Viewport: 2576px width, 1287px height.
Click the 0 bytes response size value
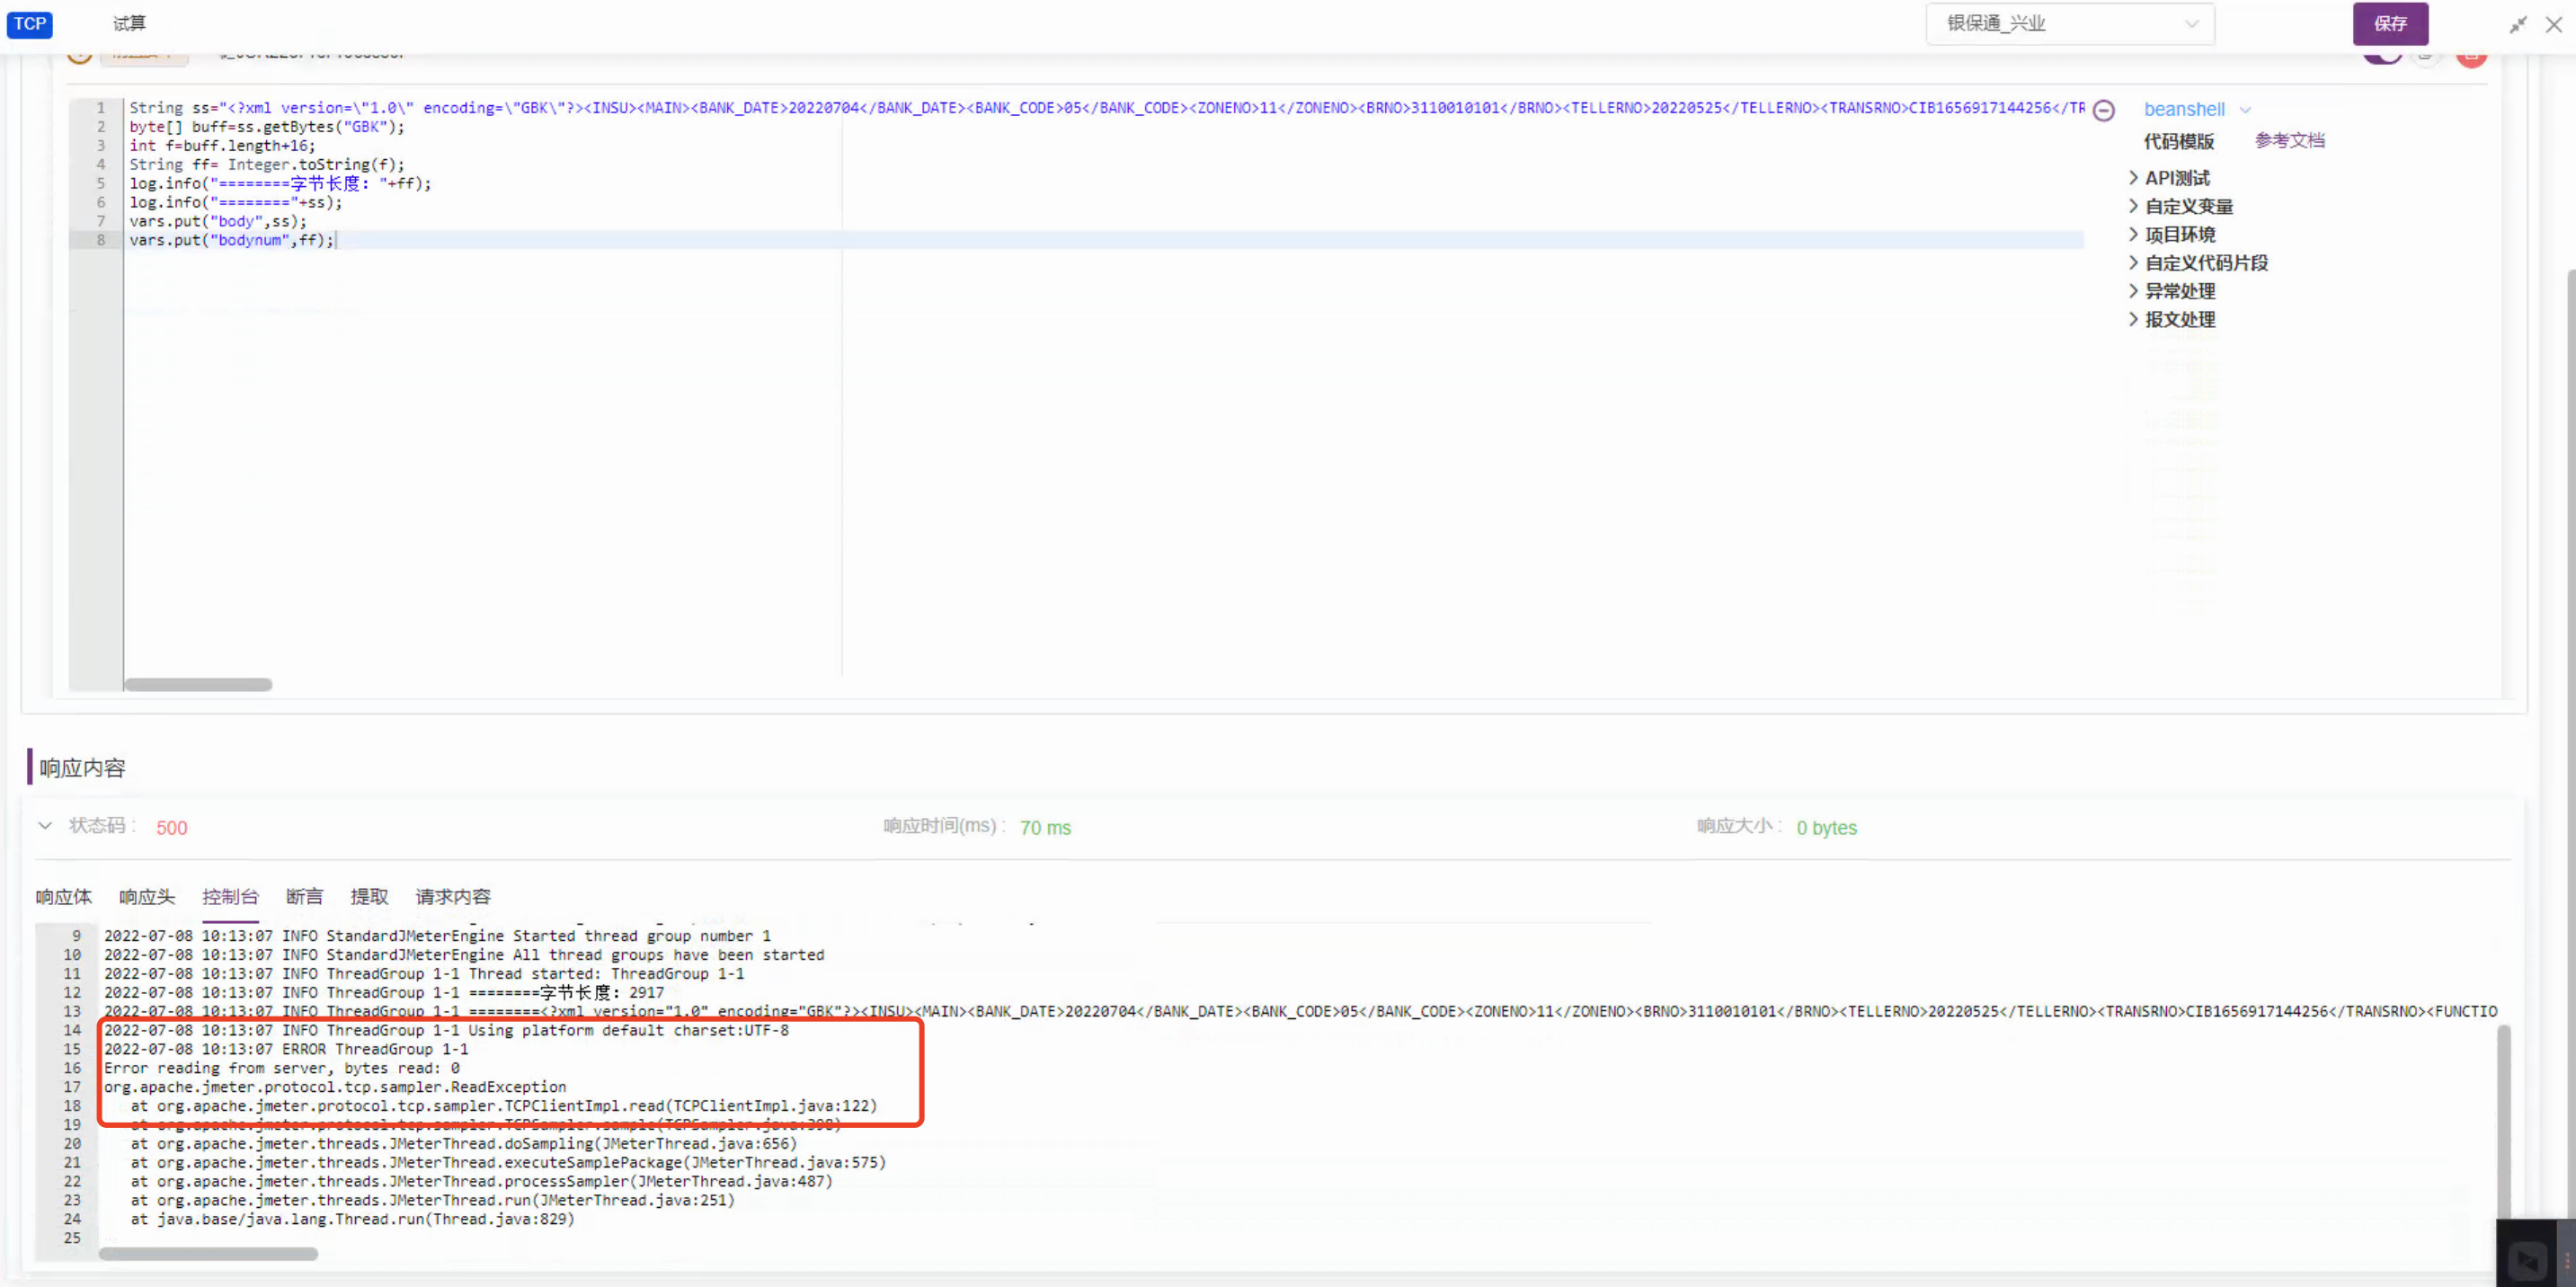(x=1826, y=828)
